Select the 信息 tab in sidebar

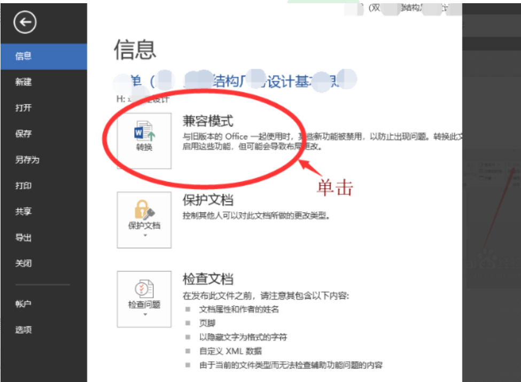pyautogui.click(x=24, y=56)
